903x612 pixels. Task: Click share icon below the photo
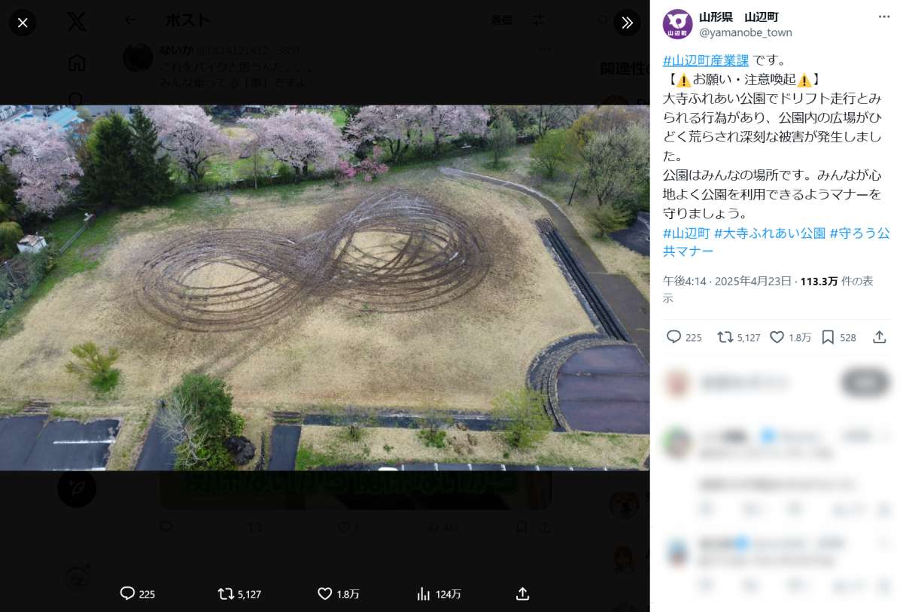click(x=522, y=594)
